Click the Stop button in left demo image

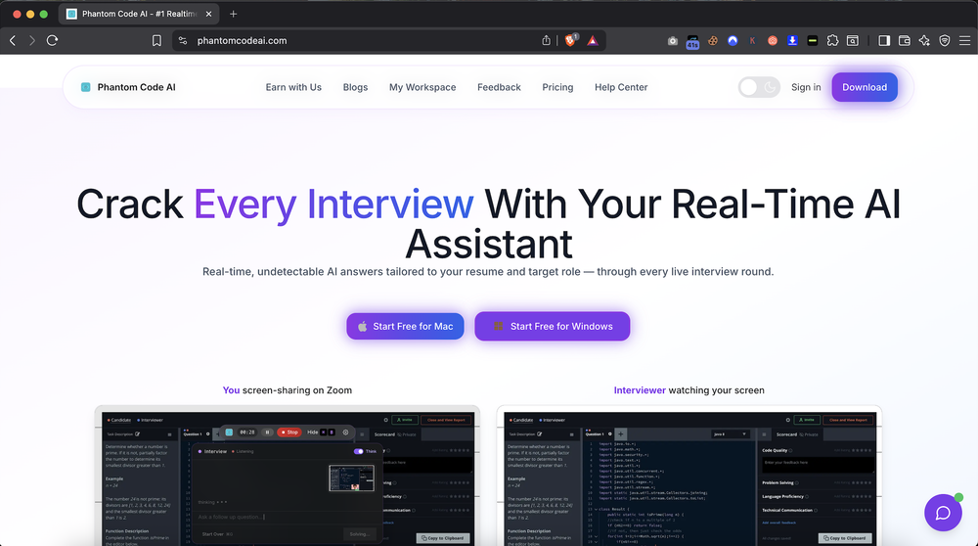[289, 432]
